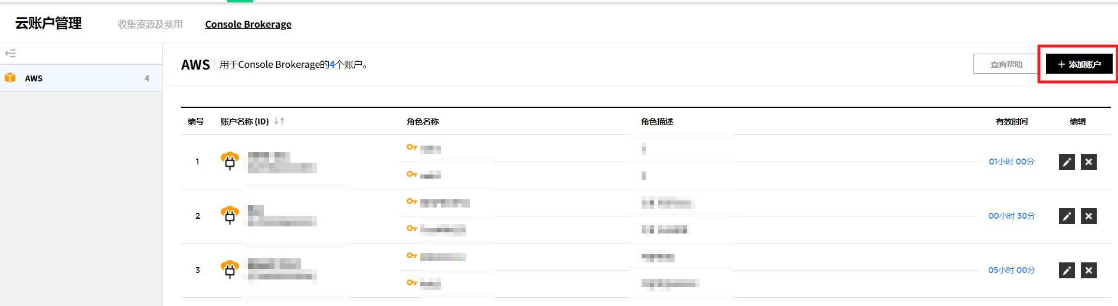Click first key icon in row 1

tap(411, 147)
